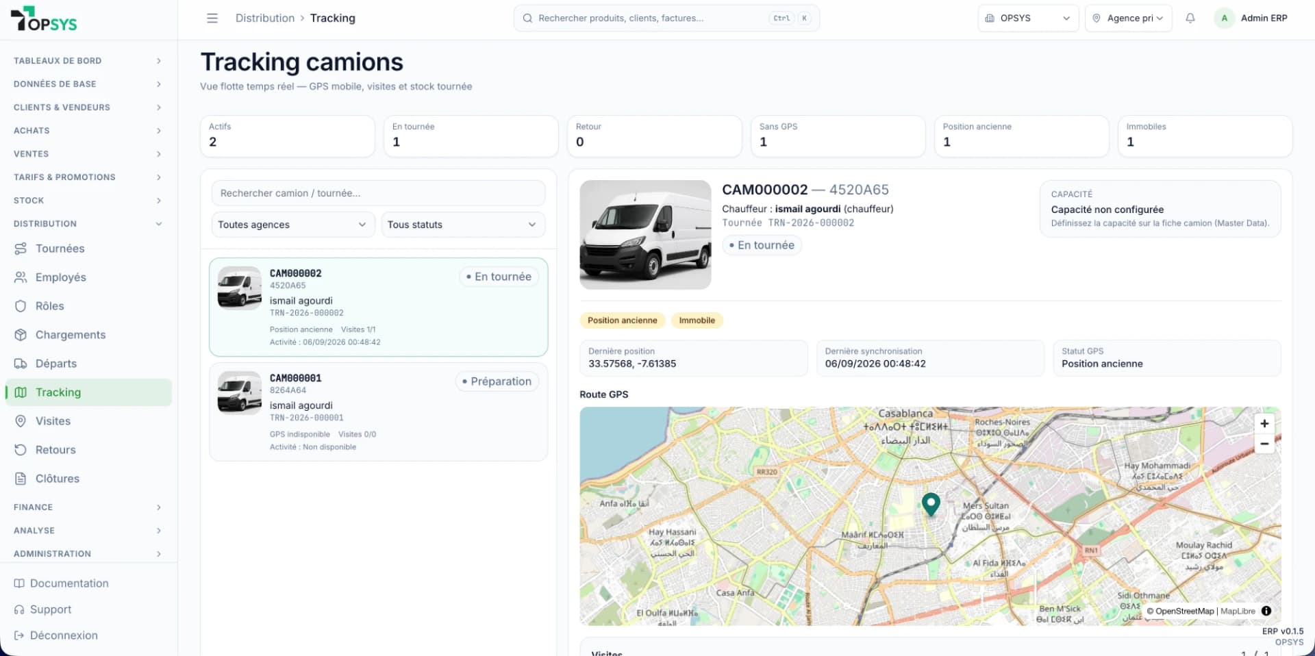Zoom out on the GPS map
Screen dimensions: 1315x656
(x=1264, y=444)
